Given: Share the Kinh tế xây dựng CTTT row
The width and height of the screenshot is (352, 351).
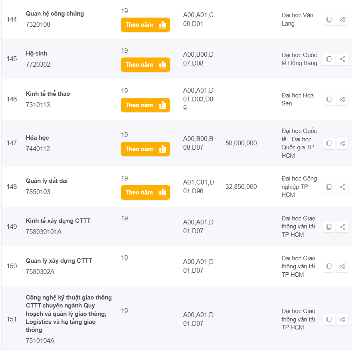Looking at the screenshot, I should [x=342, y=227].
